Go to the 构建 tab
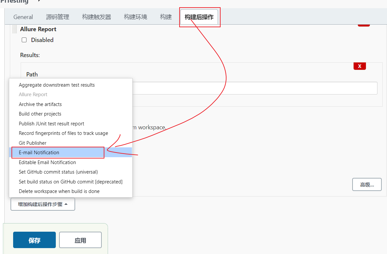This screenshot has width=387, height=254. (166, 17)
